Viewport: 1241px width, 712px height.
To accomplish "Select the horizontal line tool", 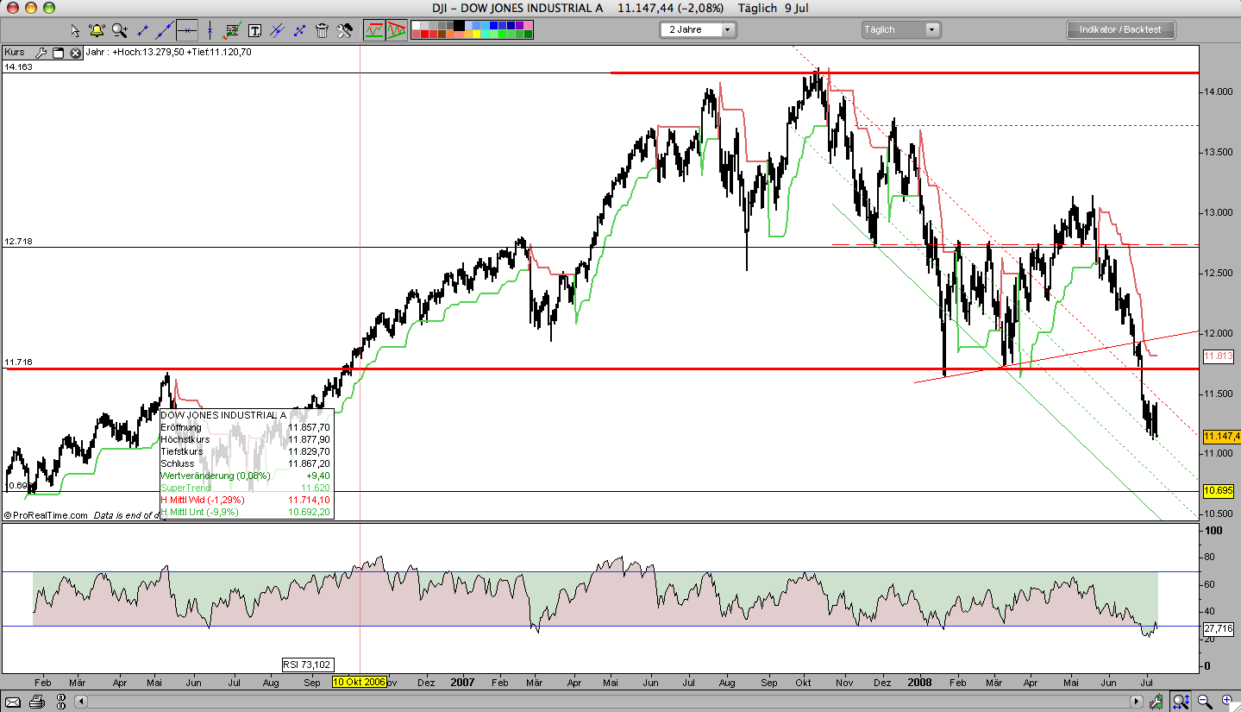I will [188, 30].
